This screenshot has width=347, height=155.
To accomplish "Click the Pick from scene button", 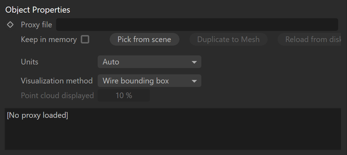I will tap(144, 39).
